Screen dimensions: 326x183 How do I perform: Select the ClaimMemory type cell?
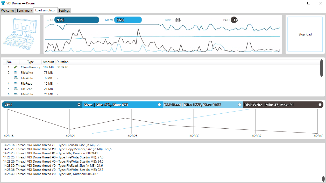pos(31,67)
